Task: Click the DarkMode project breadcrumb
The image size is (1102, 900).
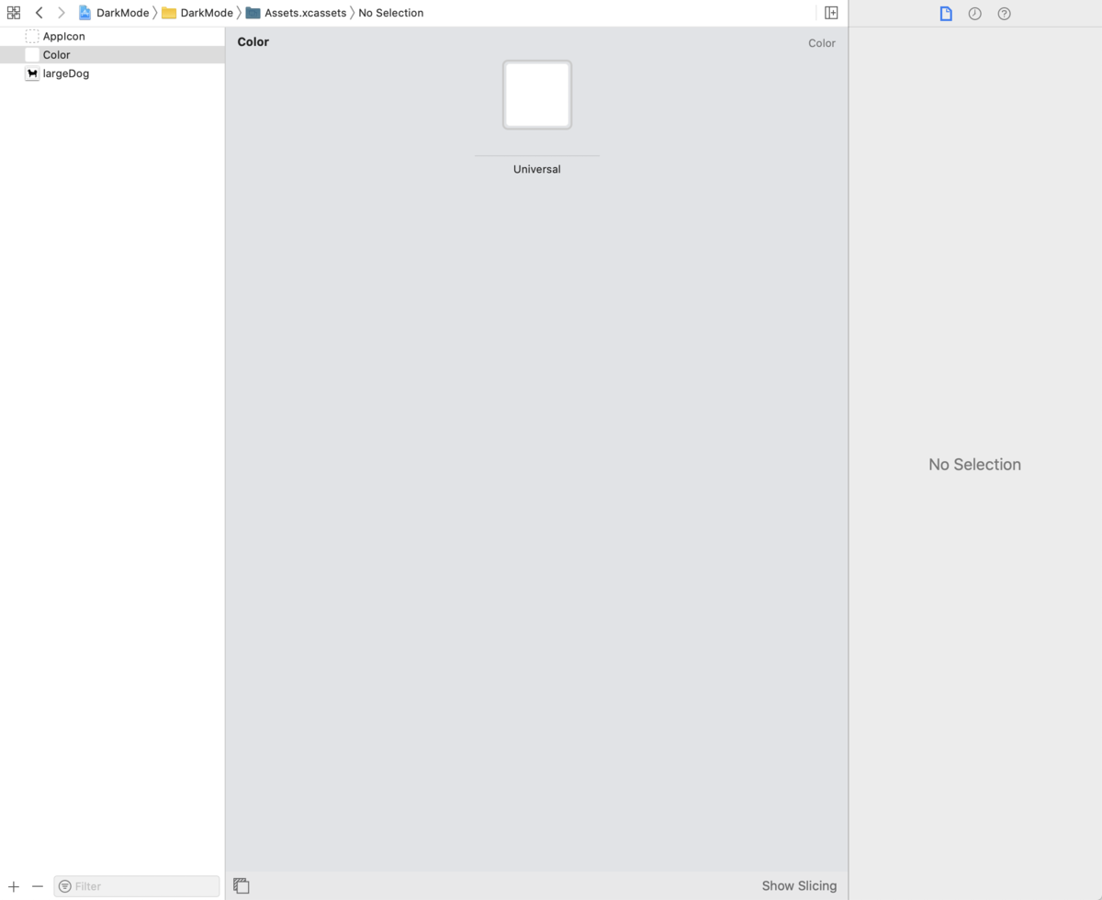Action: tap(114, 13)
